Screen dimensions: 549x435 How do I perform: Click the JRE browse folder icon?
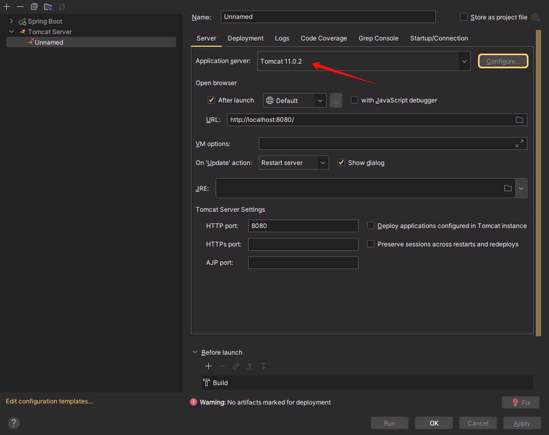pyautogui.click(x=508, y=188)
